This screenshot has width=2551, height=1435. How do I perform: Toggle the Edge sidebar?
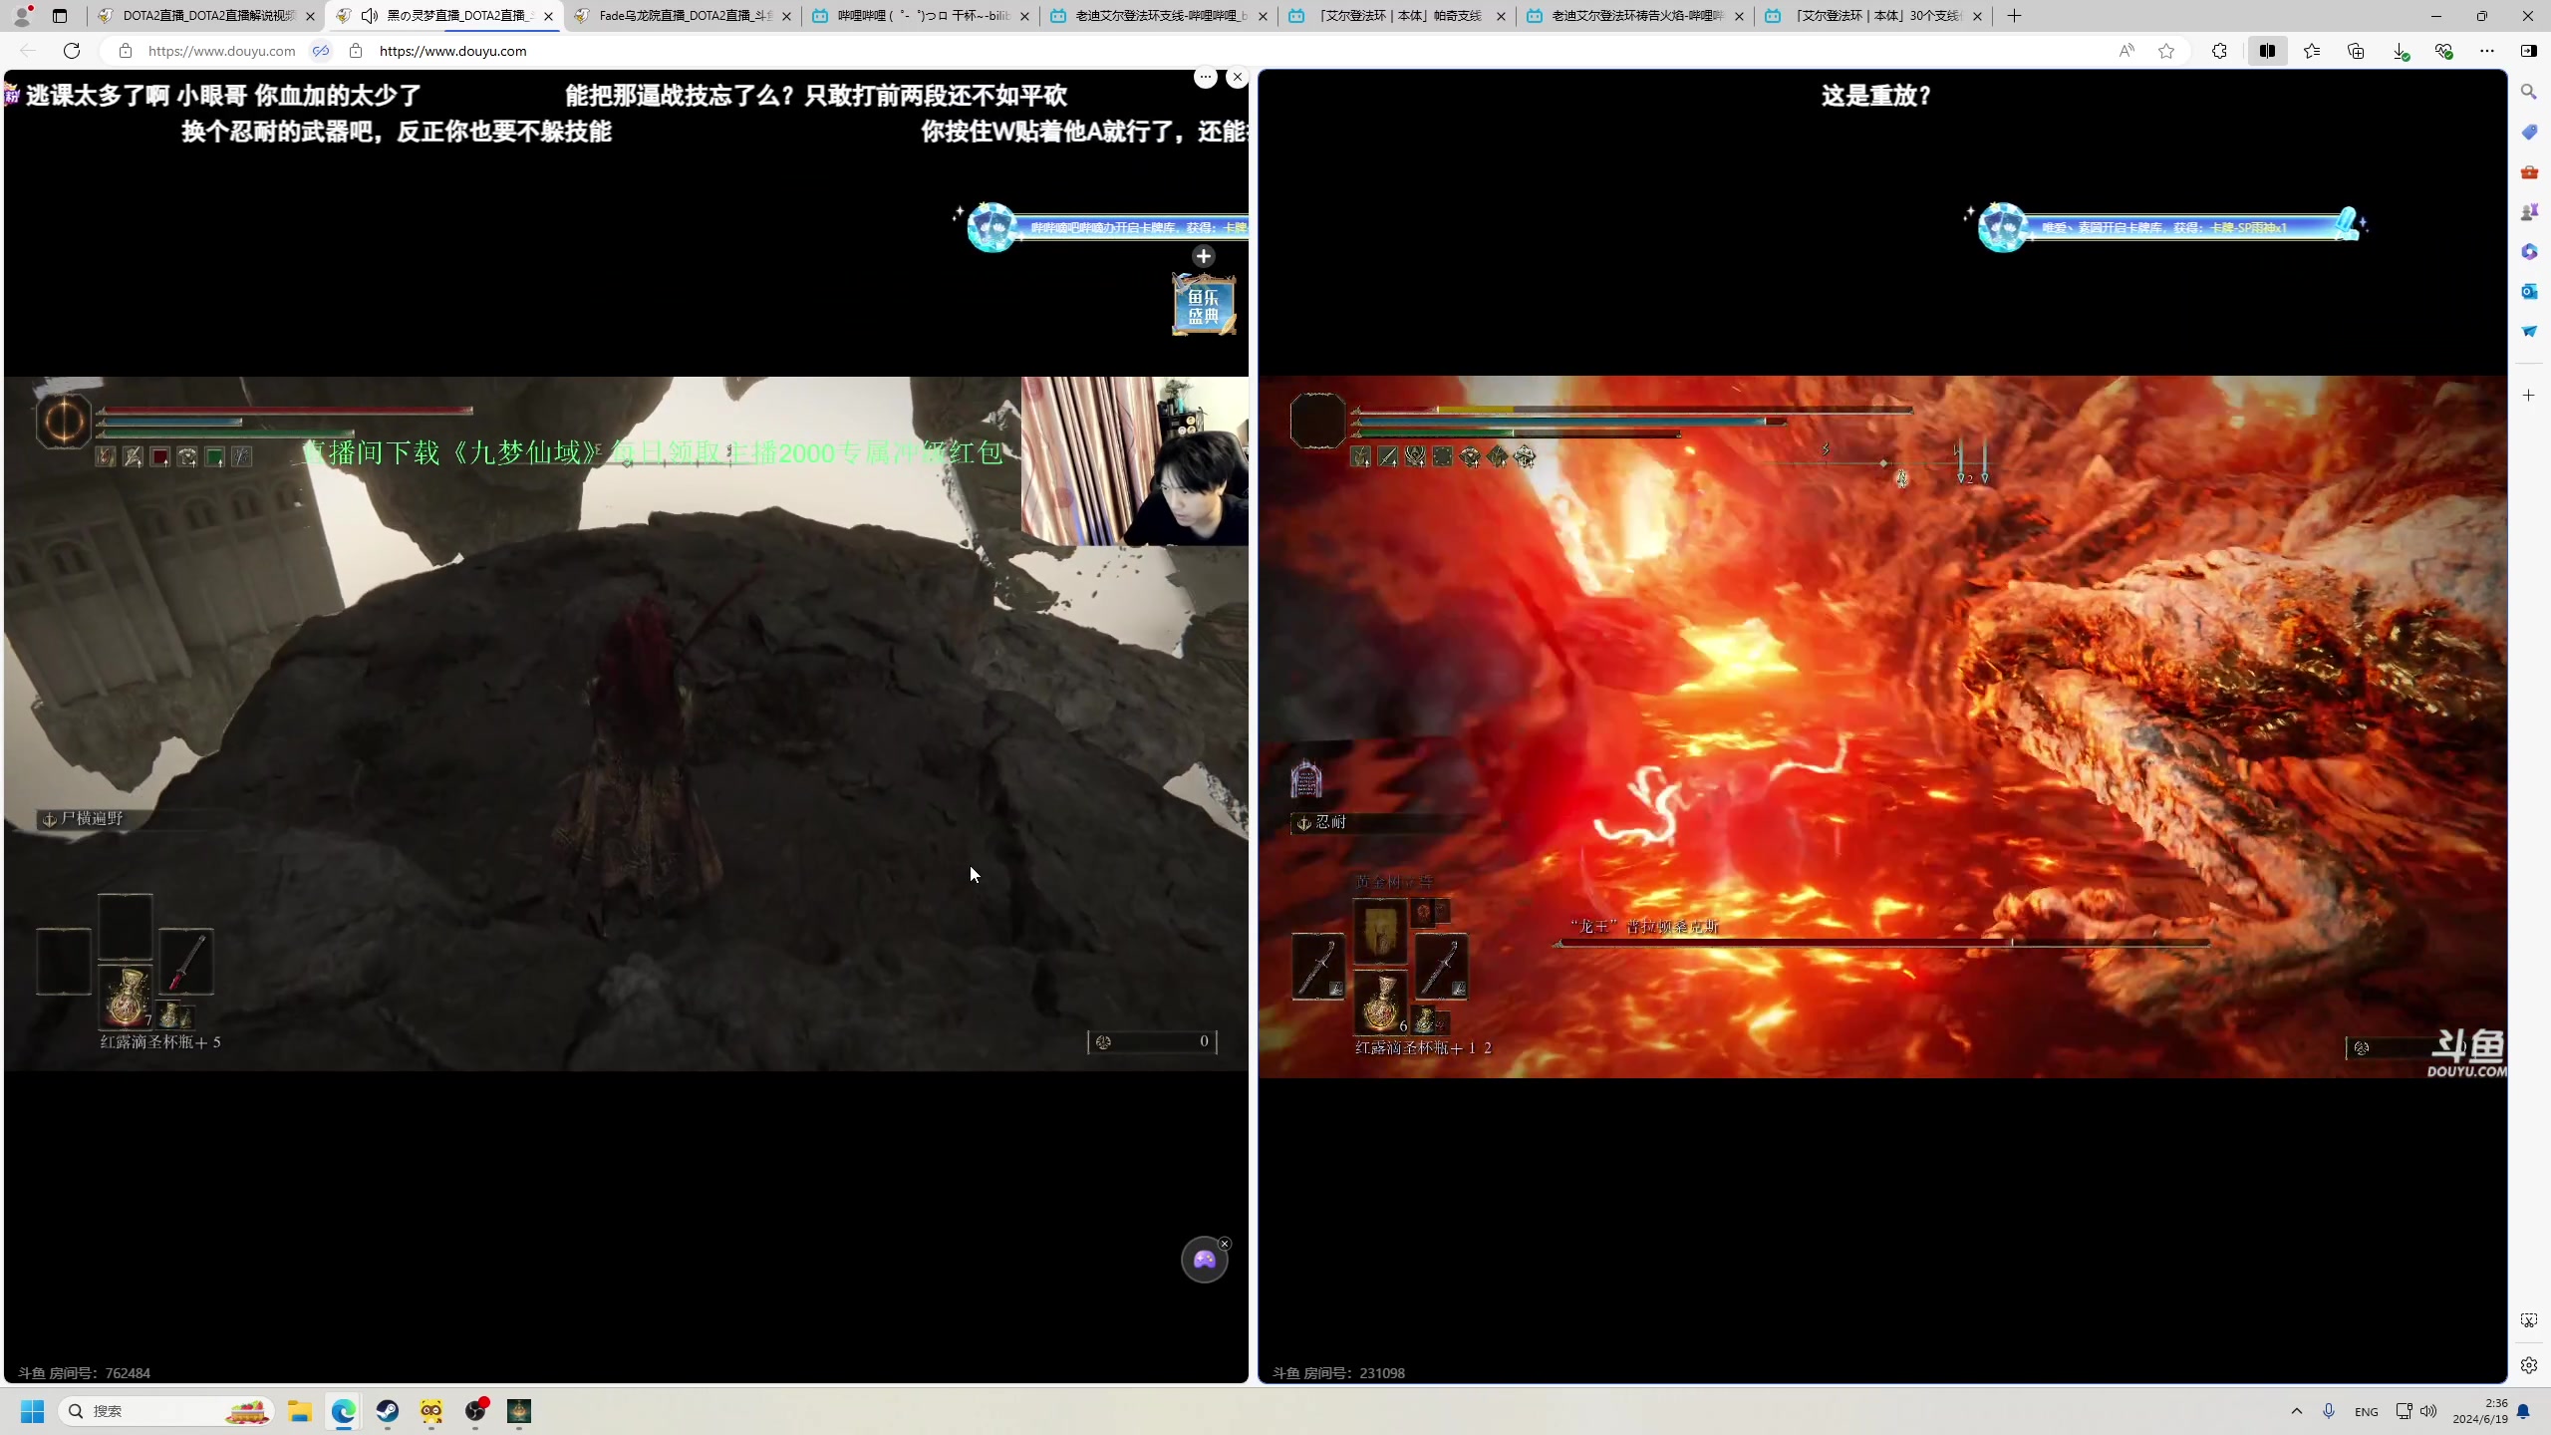(x=2529, y=51)
